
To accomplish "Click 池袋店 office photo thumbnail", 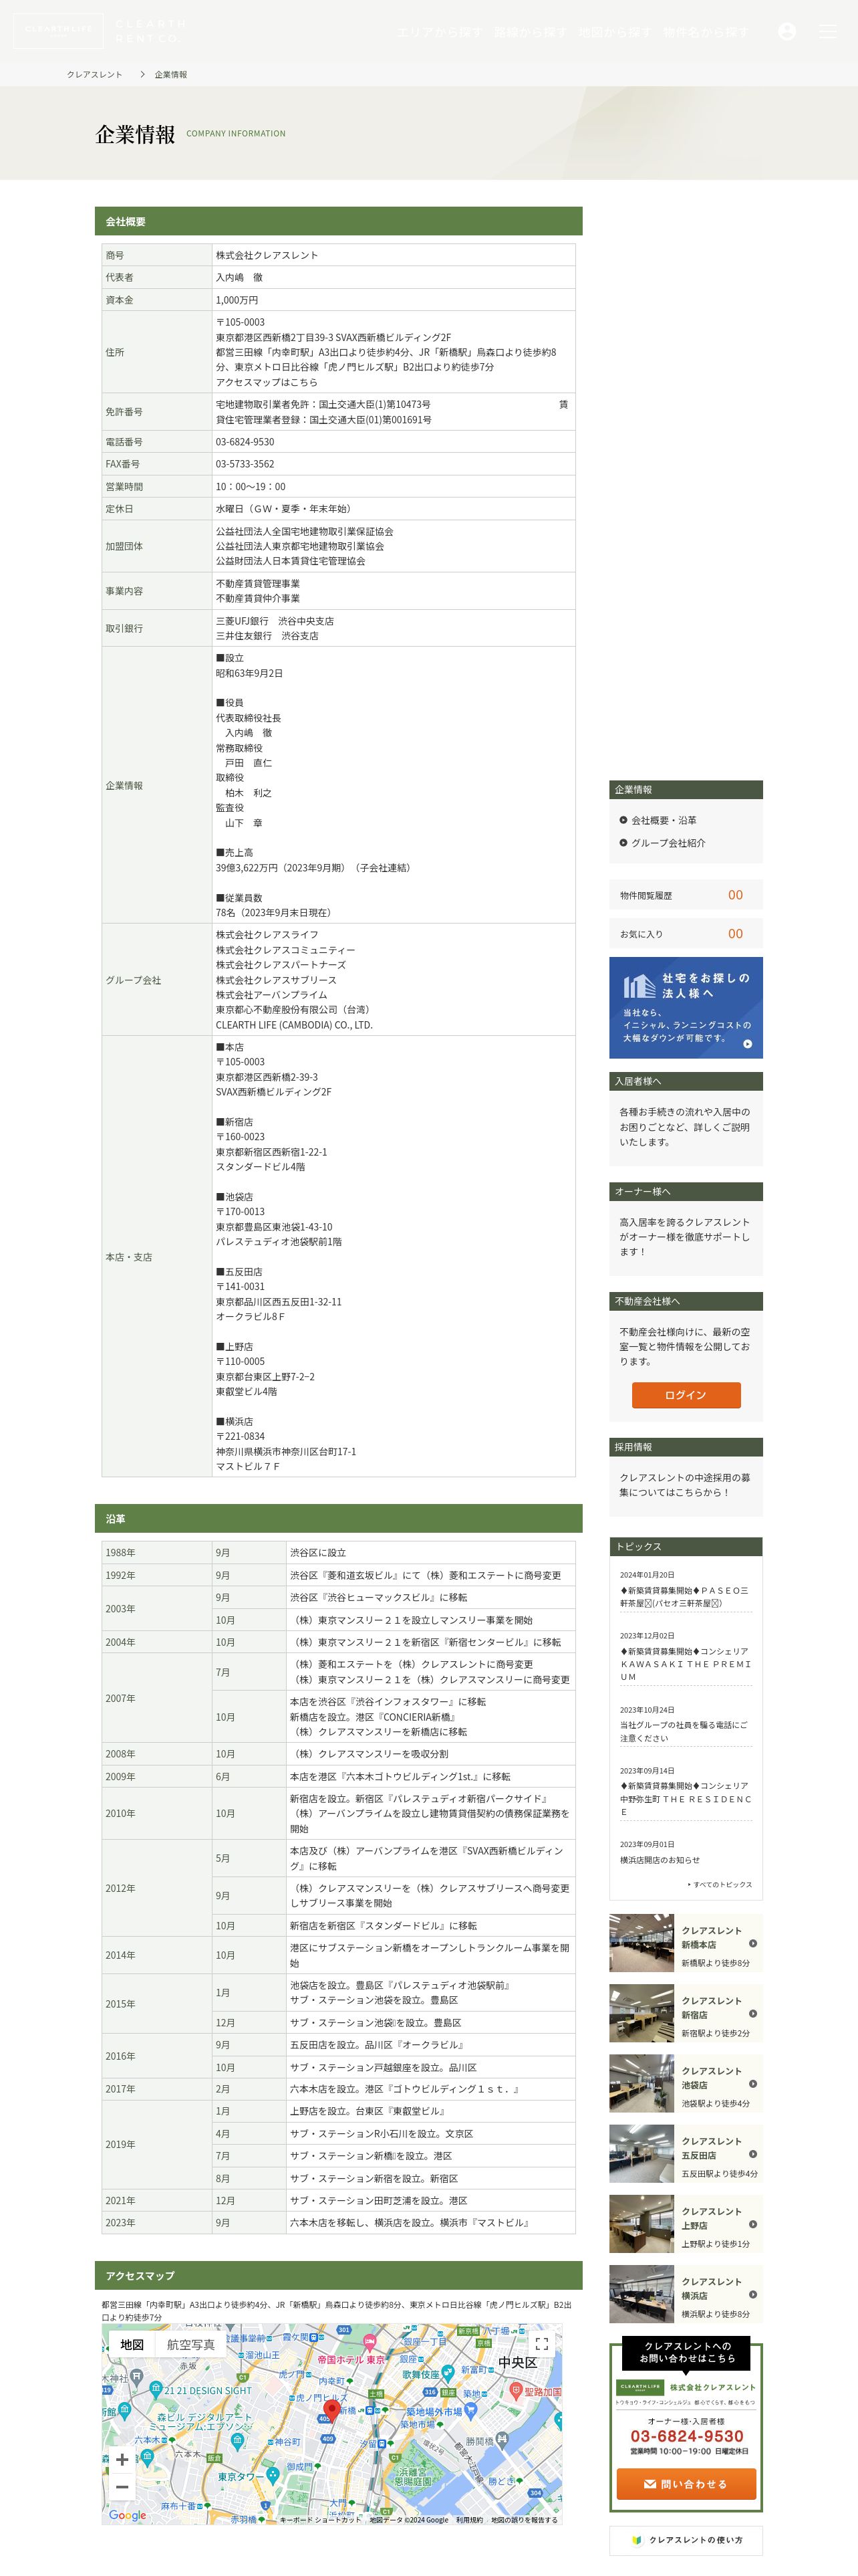I will (642, 2084).
